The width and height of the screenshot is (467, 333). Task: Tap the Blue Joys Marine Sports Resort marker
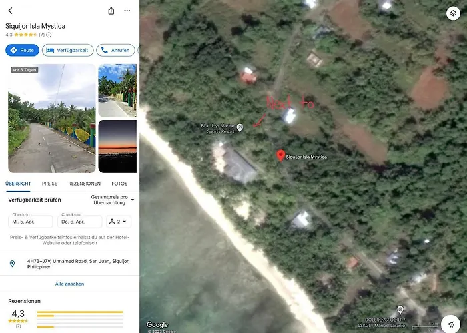240,128
